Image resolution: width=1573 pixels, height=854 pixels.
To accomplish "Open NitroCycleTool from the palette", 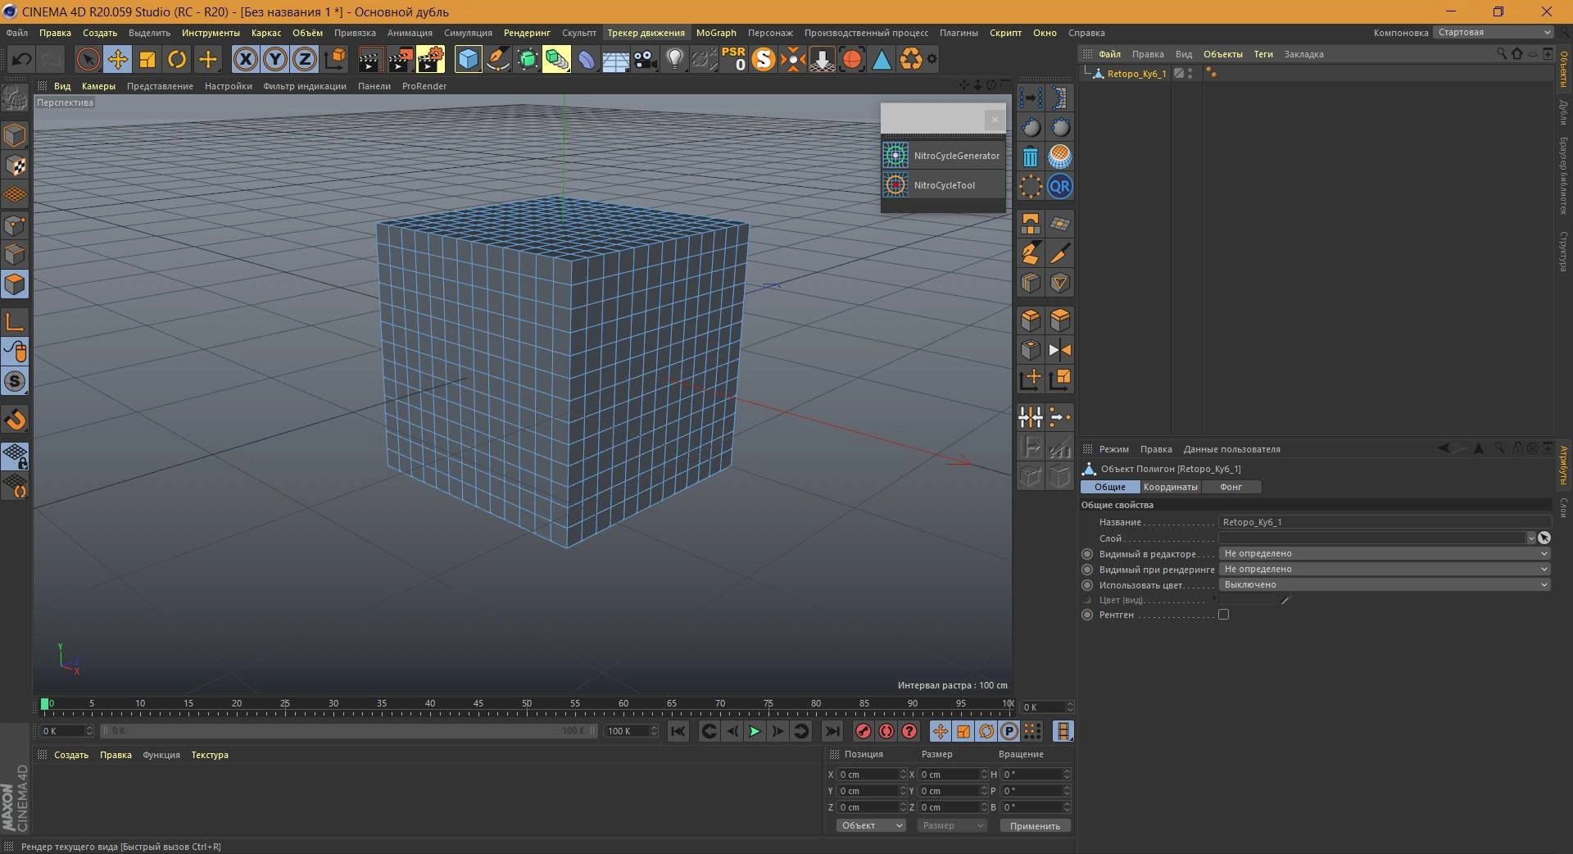I will click(943, 185).
